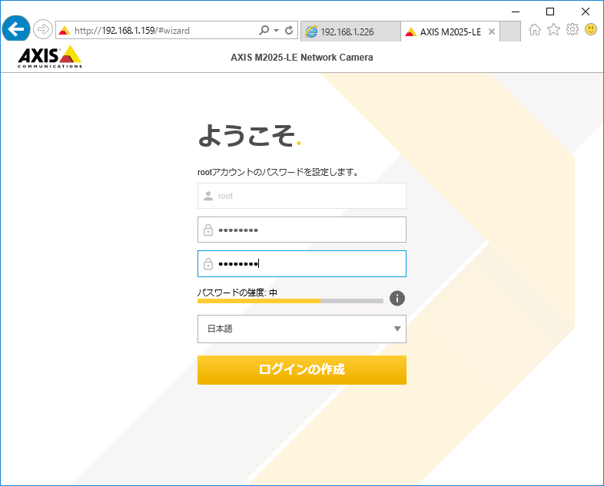This screenshot has height=486, width=604.
Task: Click the smiley feedback icon
Action: pyautogui.click(x=591, y=29)
